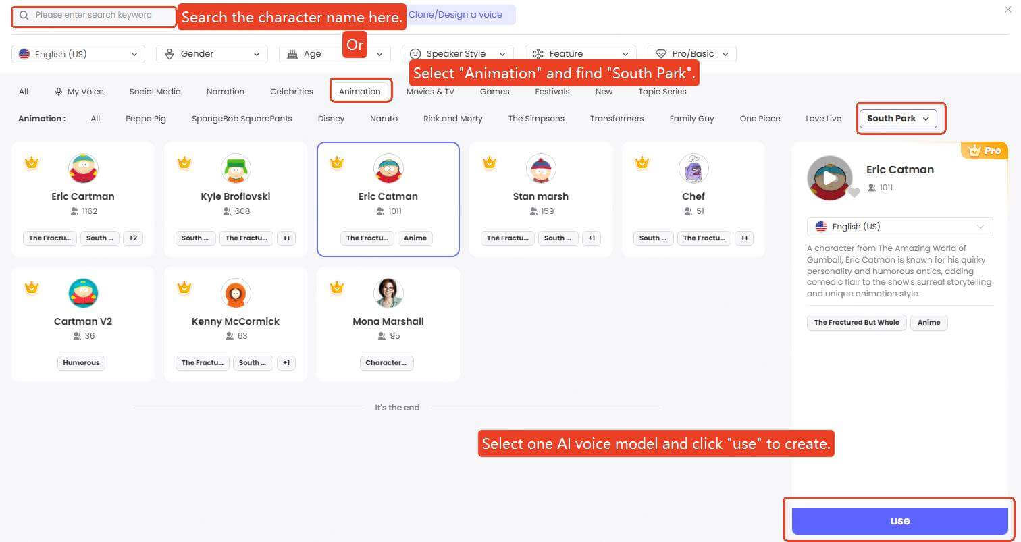
Task: Click the Pro crown badge in details panel
Action: (985, 151)
